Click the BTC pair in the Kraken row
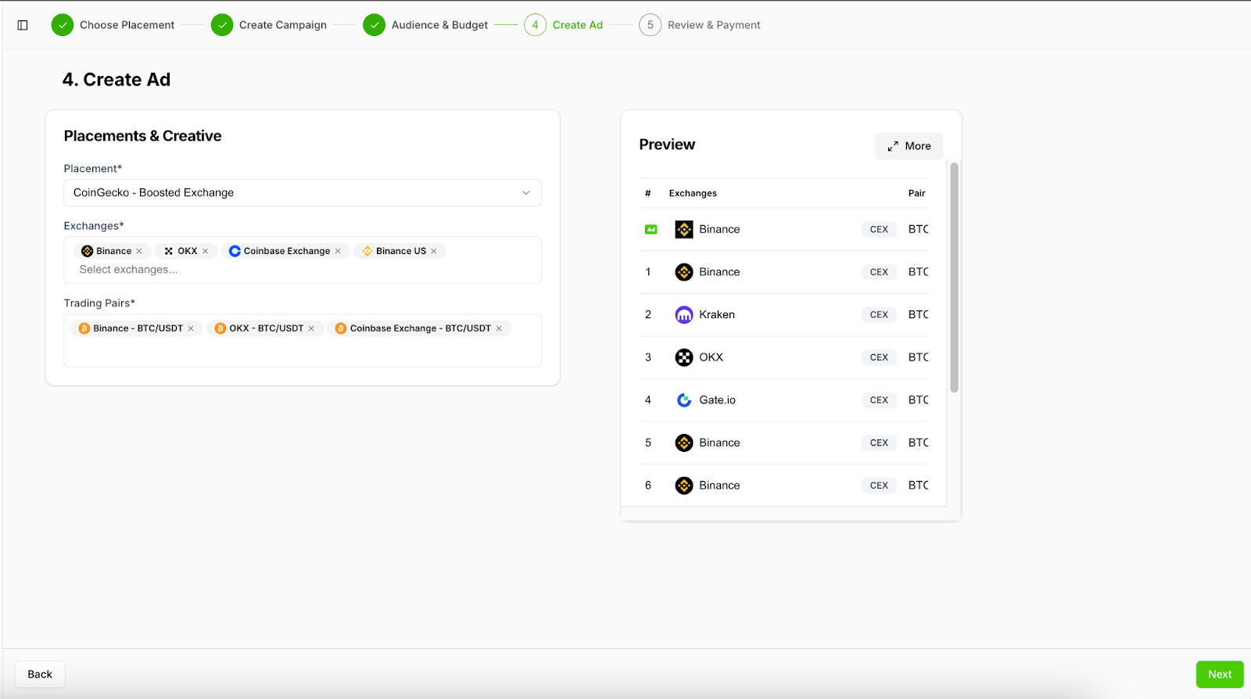 (919, 315)
